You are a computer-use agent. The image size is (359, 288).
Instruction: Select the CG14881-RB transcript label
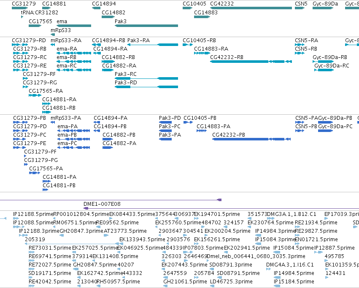point(59,108)
